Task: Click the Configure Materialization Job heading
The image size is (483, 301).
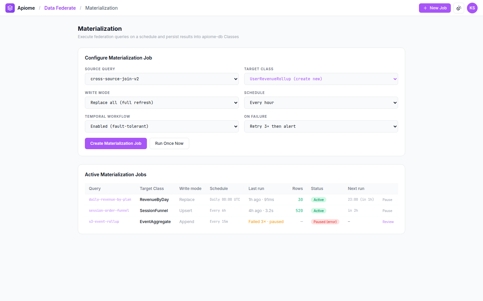Action: (118, 58)
